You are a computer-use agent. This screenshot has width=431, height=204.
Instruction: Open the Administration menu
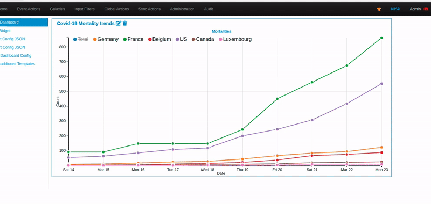(x=182, y=9)
